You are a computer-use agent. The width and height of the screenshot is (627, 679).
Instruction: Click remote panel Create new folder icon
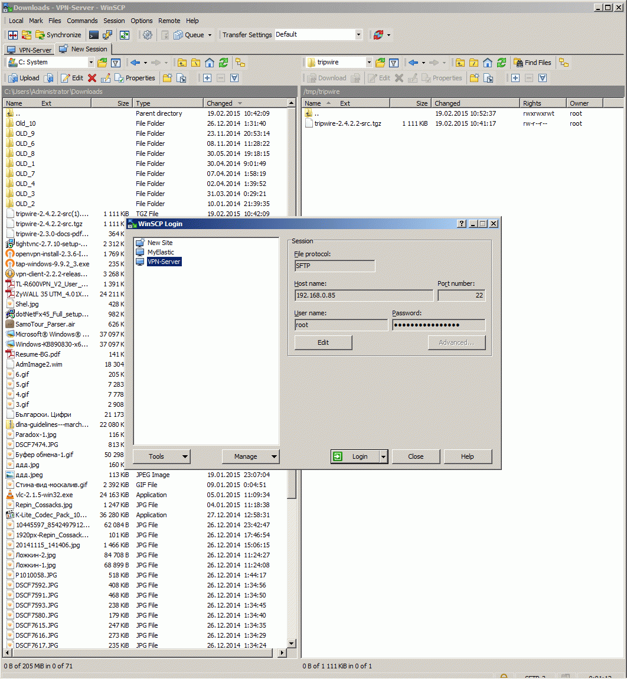(x=475, y=78)
